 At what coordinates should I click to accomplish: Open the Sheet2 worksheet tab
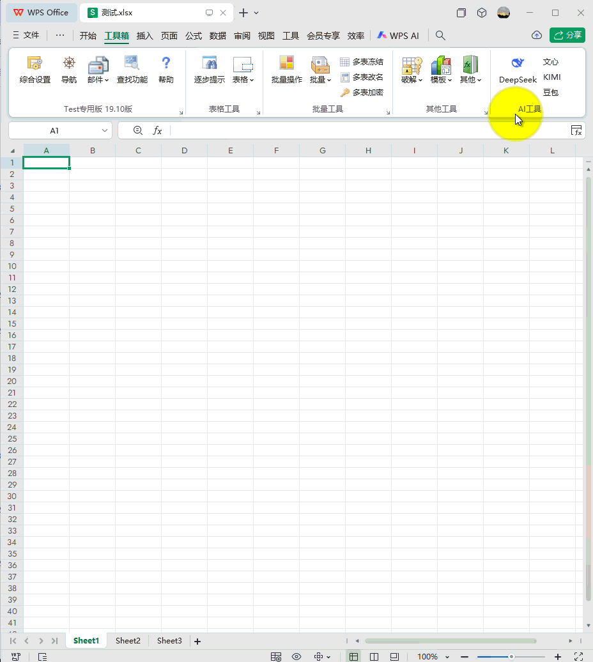click(128, 641)
